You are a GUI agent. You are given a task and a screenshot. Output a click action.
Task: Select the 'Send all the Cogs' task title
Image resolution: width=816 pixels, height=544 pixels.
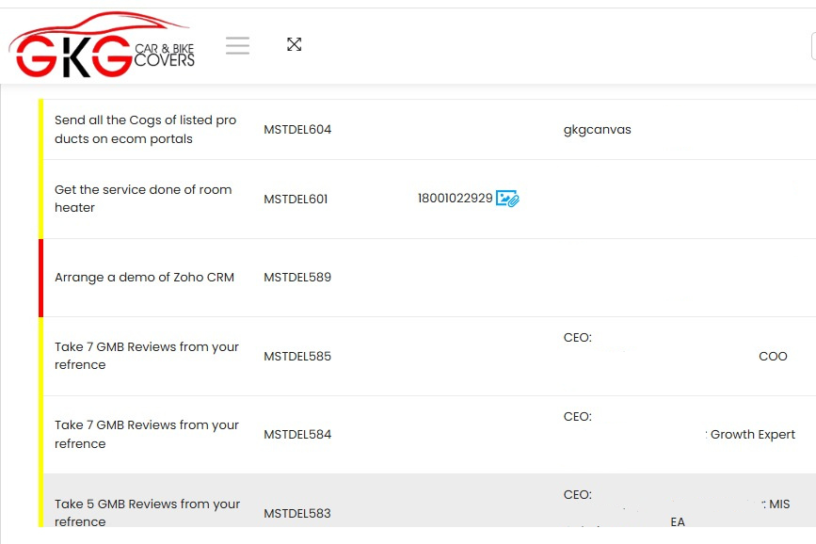point(145,130)
